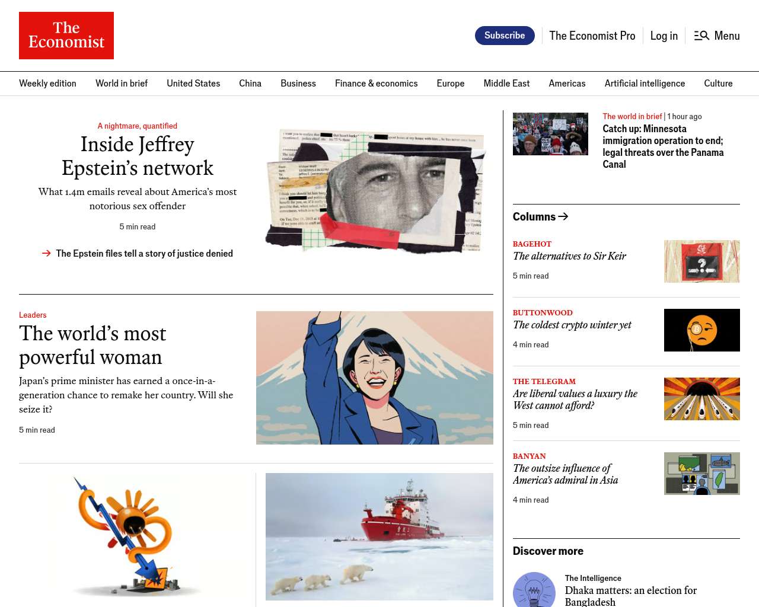
Task: Click the arrow next to Columns heading
Action: [x=563, y=216]
